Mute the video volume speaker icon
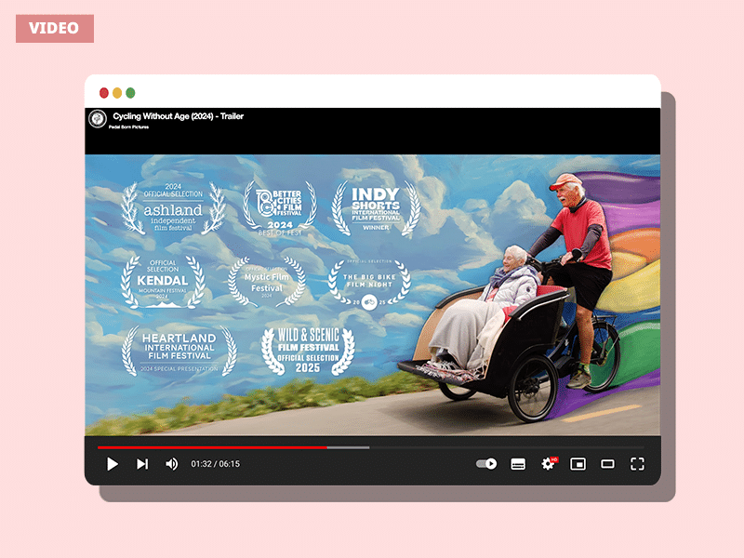Image resolution: width=744 pixels, height=558 pixels. pyautogui.click(x=172, y=463)
